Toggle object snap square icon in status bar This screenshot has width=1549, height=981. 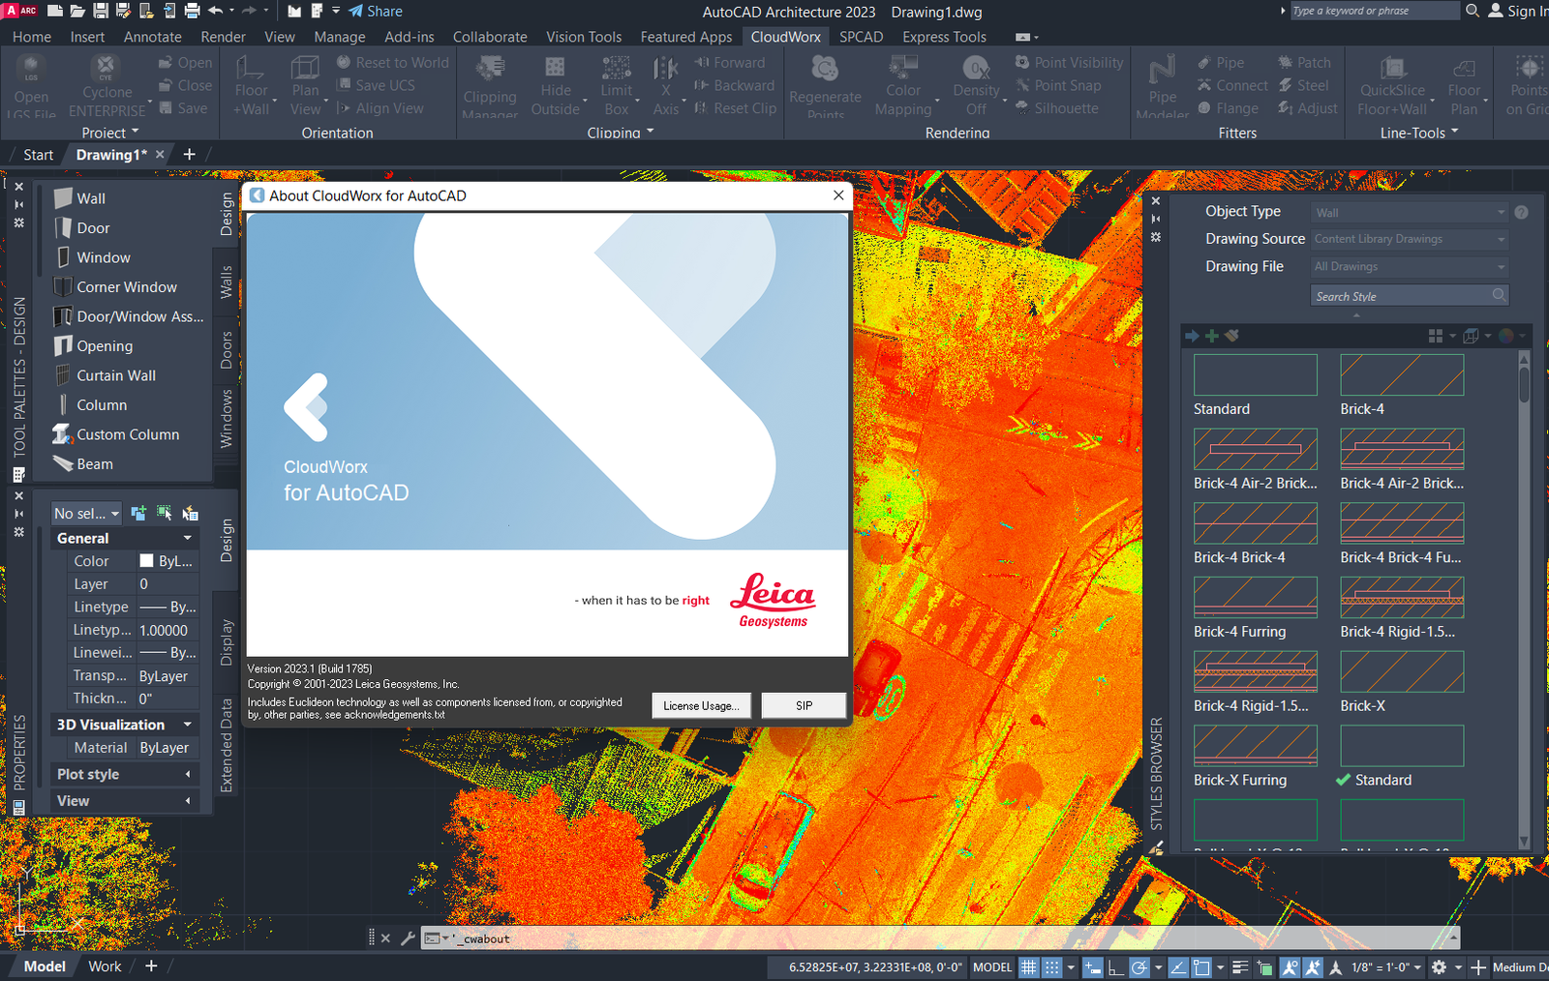pyautogui.click(x=1201, y=967)
